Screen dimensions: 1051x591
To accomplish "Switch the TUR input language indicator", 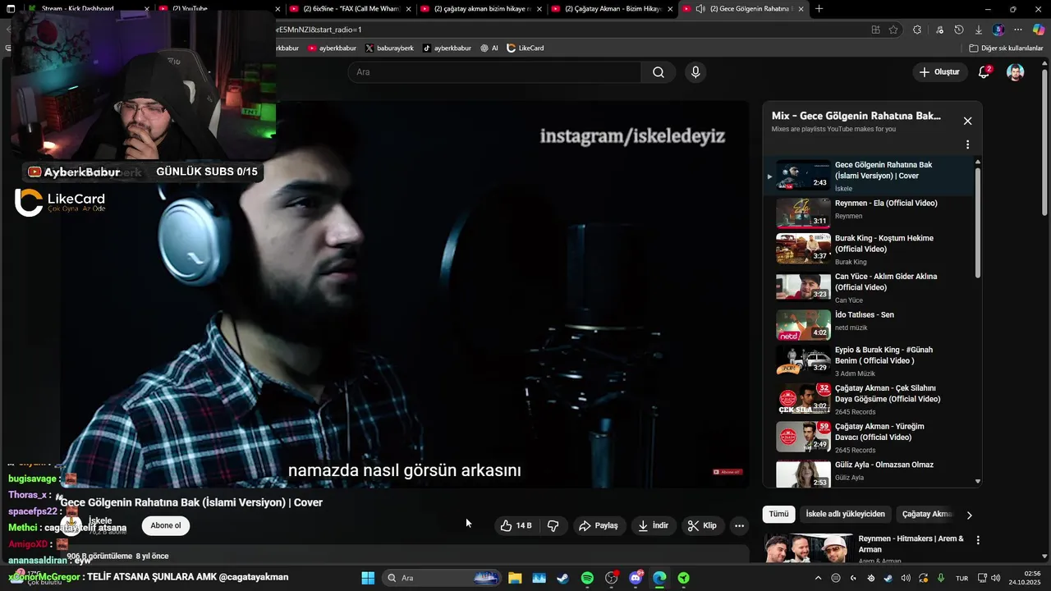I will pyautogui.click(x=962, y=578).
